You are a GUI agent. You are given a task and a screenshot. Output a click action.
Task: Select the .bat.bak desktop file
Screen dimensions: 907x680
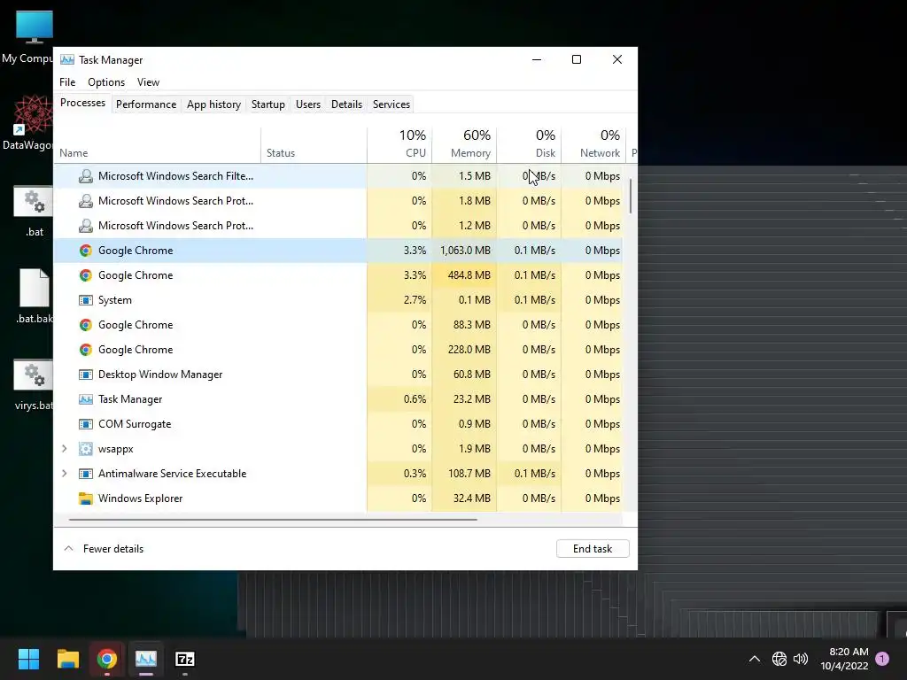(x=34, y=296)
